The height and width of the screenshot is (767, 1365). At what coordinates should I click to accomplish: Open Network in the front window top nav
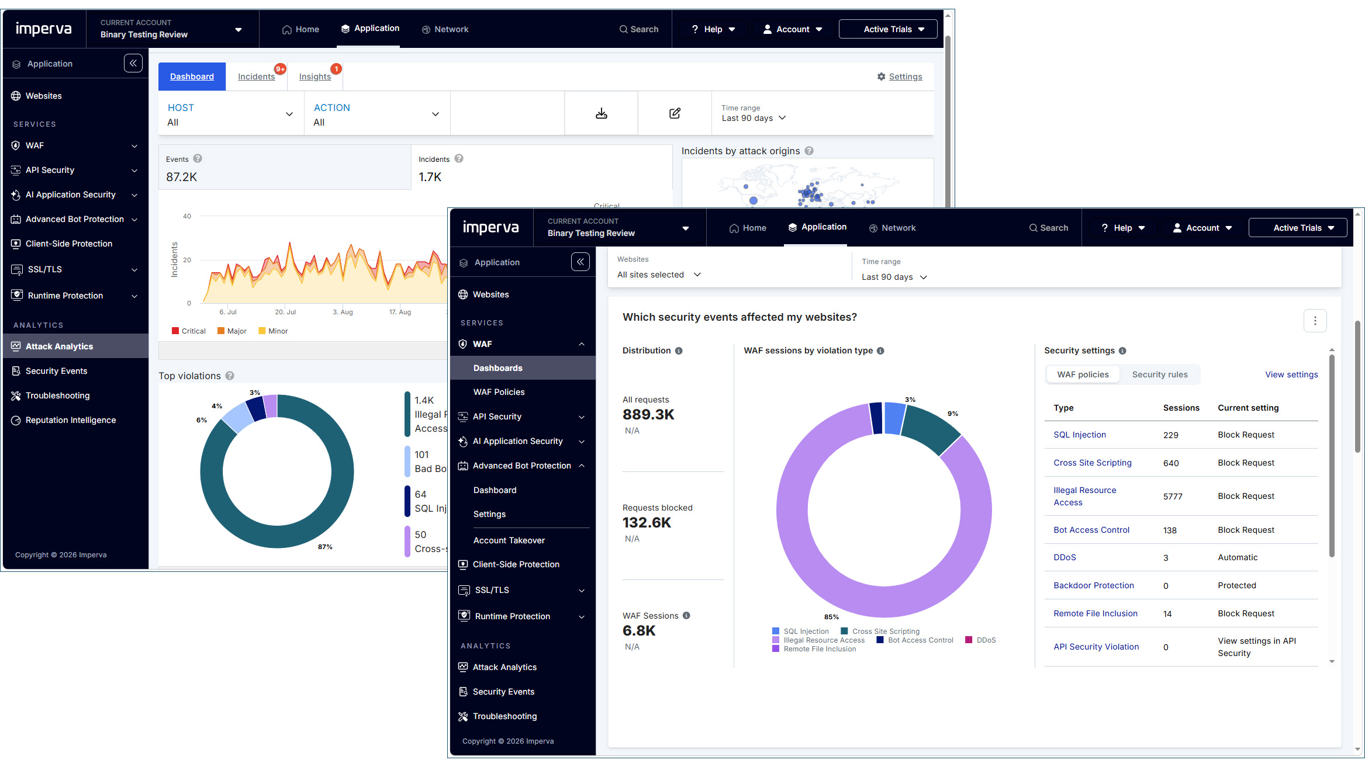[892, 228]
